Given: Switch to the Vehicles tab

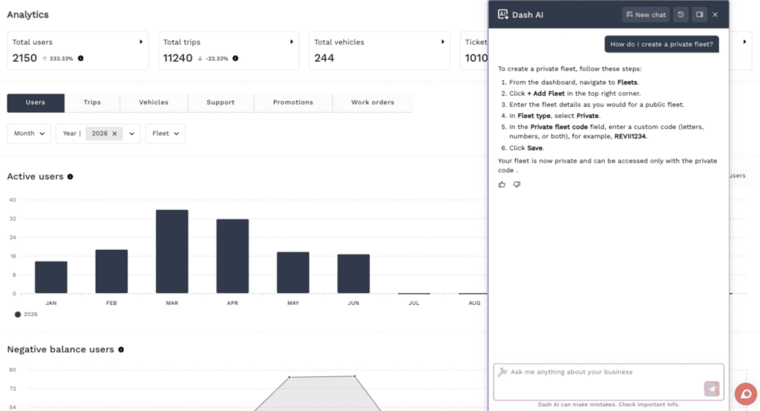Looking at the screenshot, I should point(154,102).
